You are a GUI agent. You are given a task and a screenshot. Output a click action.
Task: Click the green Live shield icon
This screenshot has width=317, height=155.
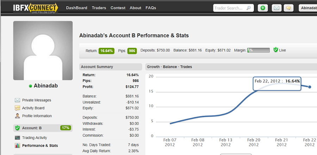(276, 50)
